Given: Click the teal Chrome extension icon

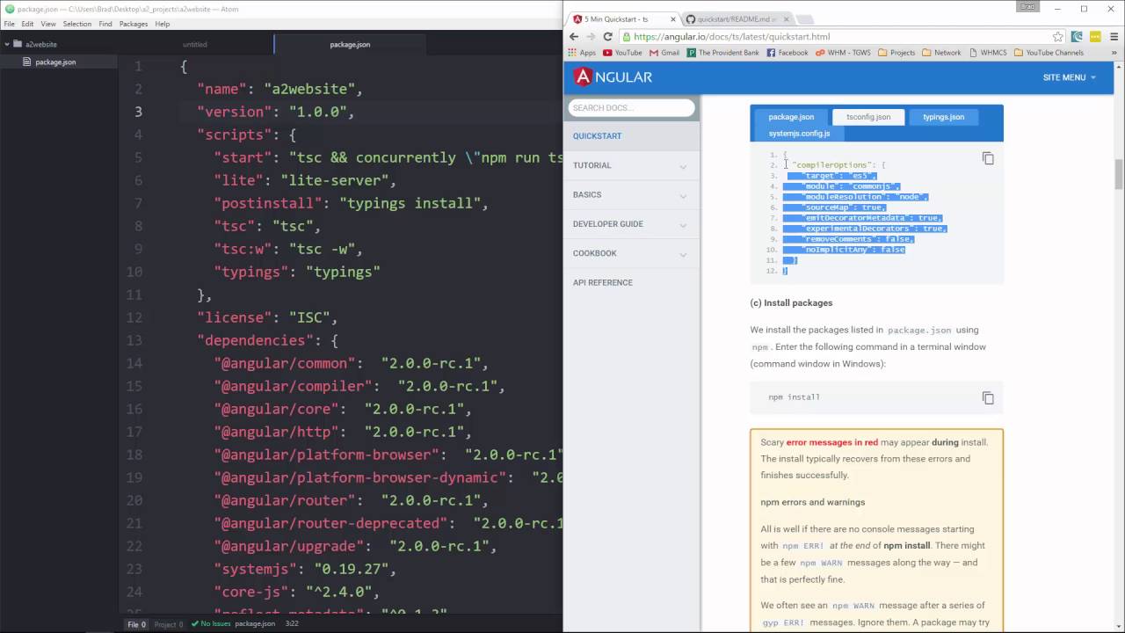Looking at the screenshot, I should tap(1078, 37).
